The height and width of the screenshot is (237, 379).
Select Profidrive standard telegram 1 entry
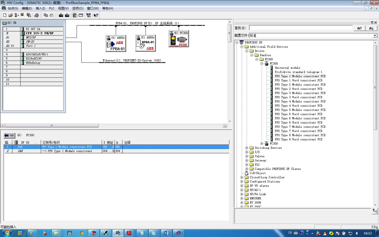coord(298,72)
